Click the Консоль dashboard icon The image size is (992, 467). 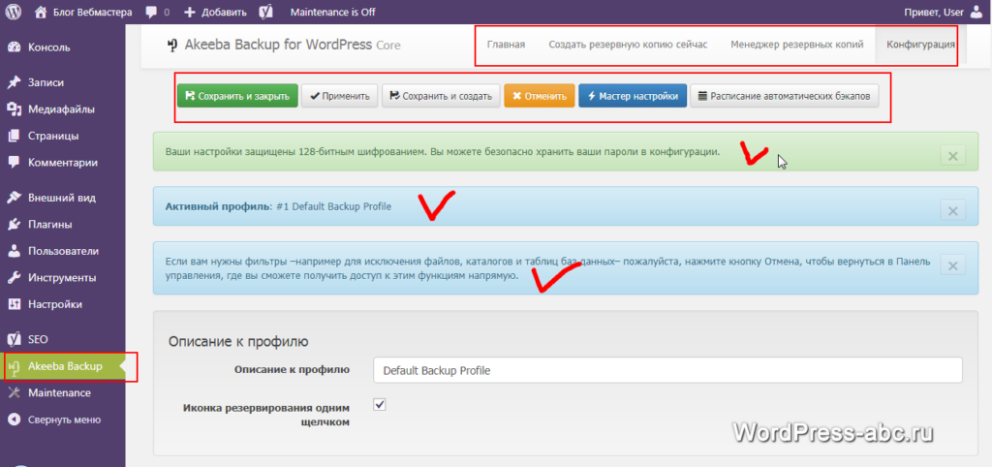click(x=14, y=47)
